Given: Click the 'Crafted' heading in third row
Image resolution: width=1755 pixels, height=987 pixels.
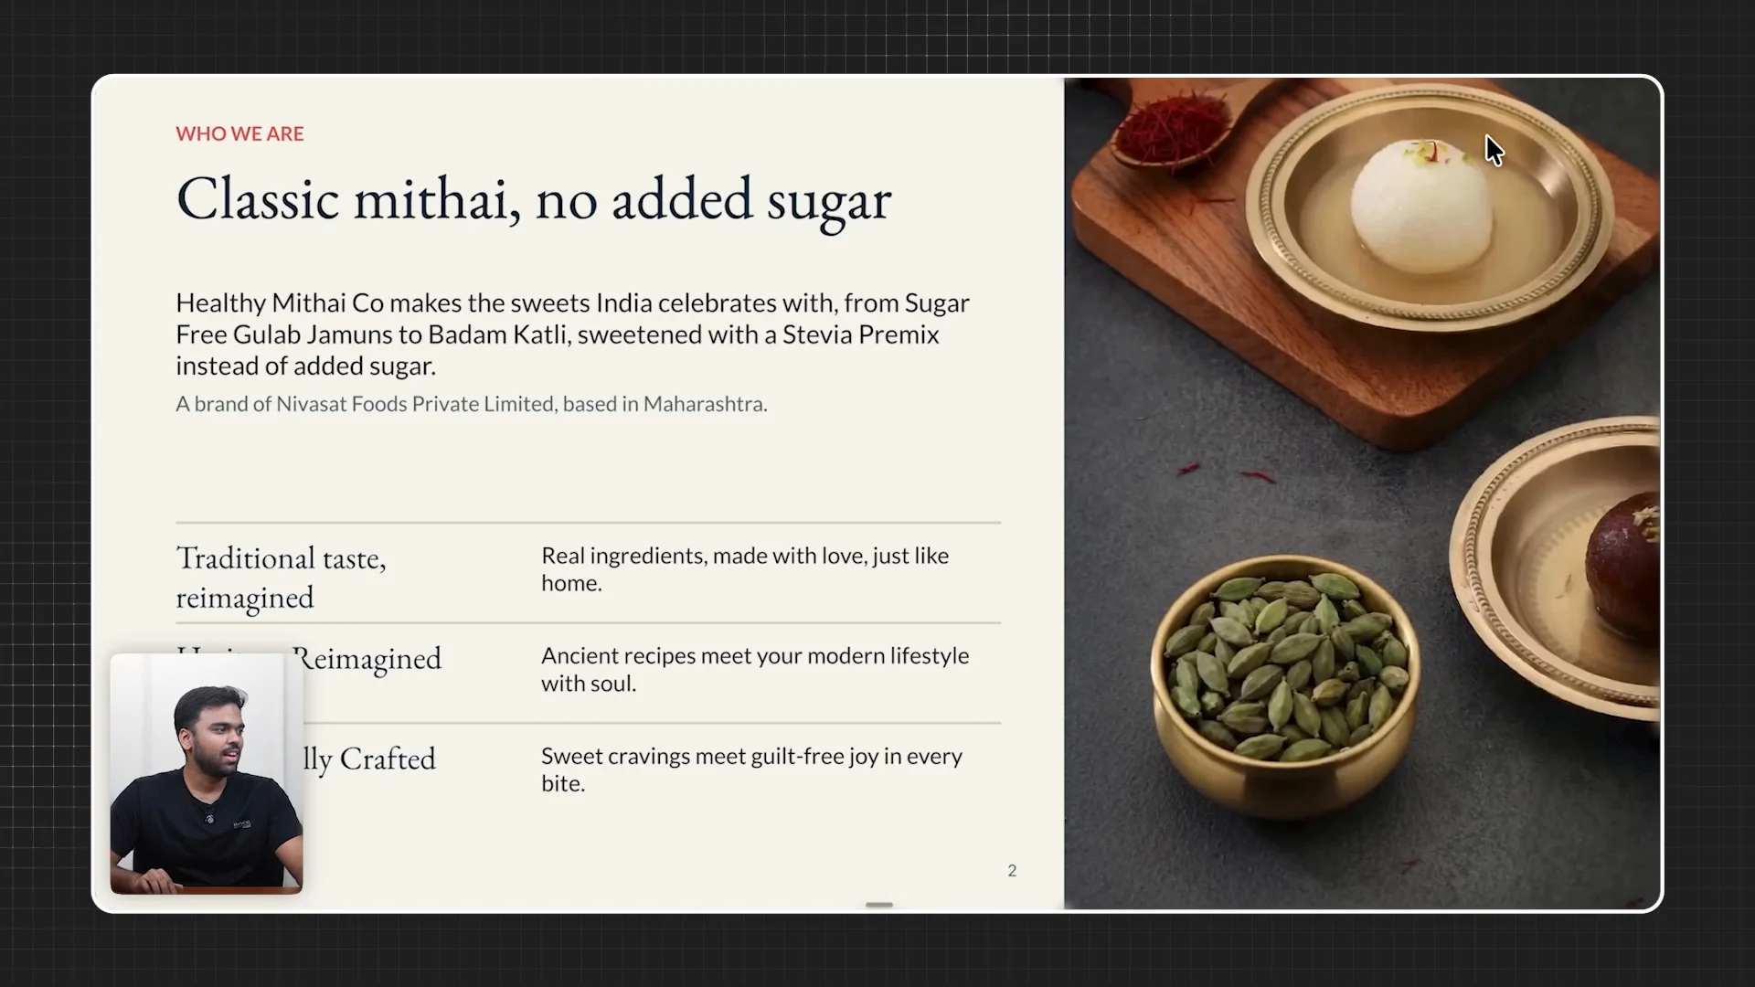Looking at the screenshot, I should (x=388, y=759).
